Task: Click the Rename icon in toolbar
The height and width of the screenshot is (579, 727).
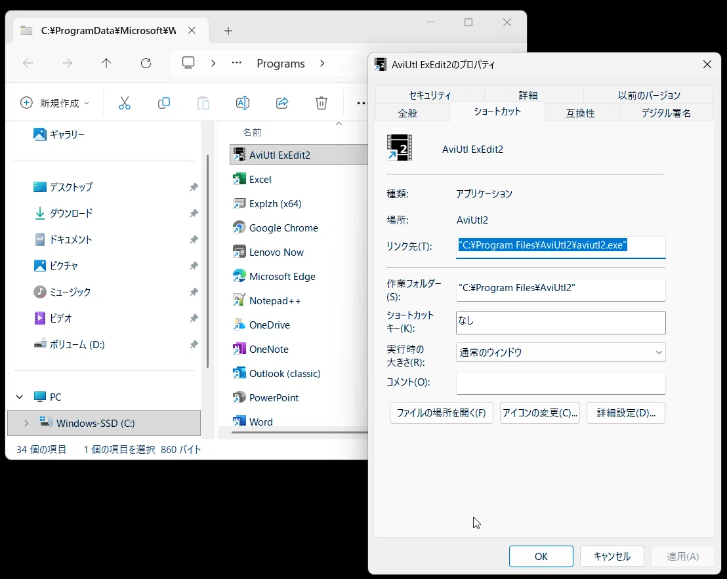Action: click(x=243, y=103)
